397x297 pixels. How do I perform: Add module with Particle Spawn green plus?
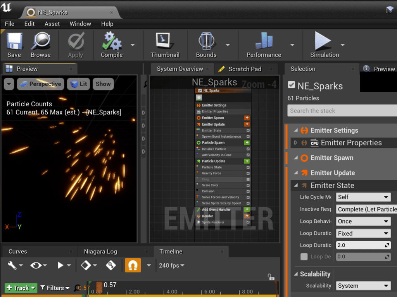247,143
